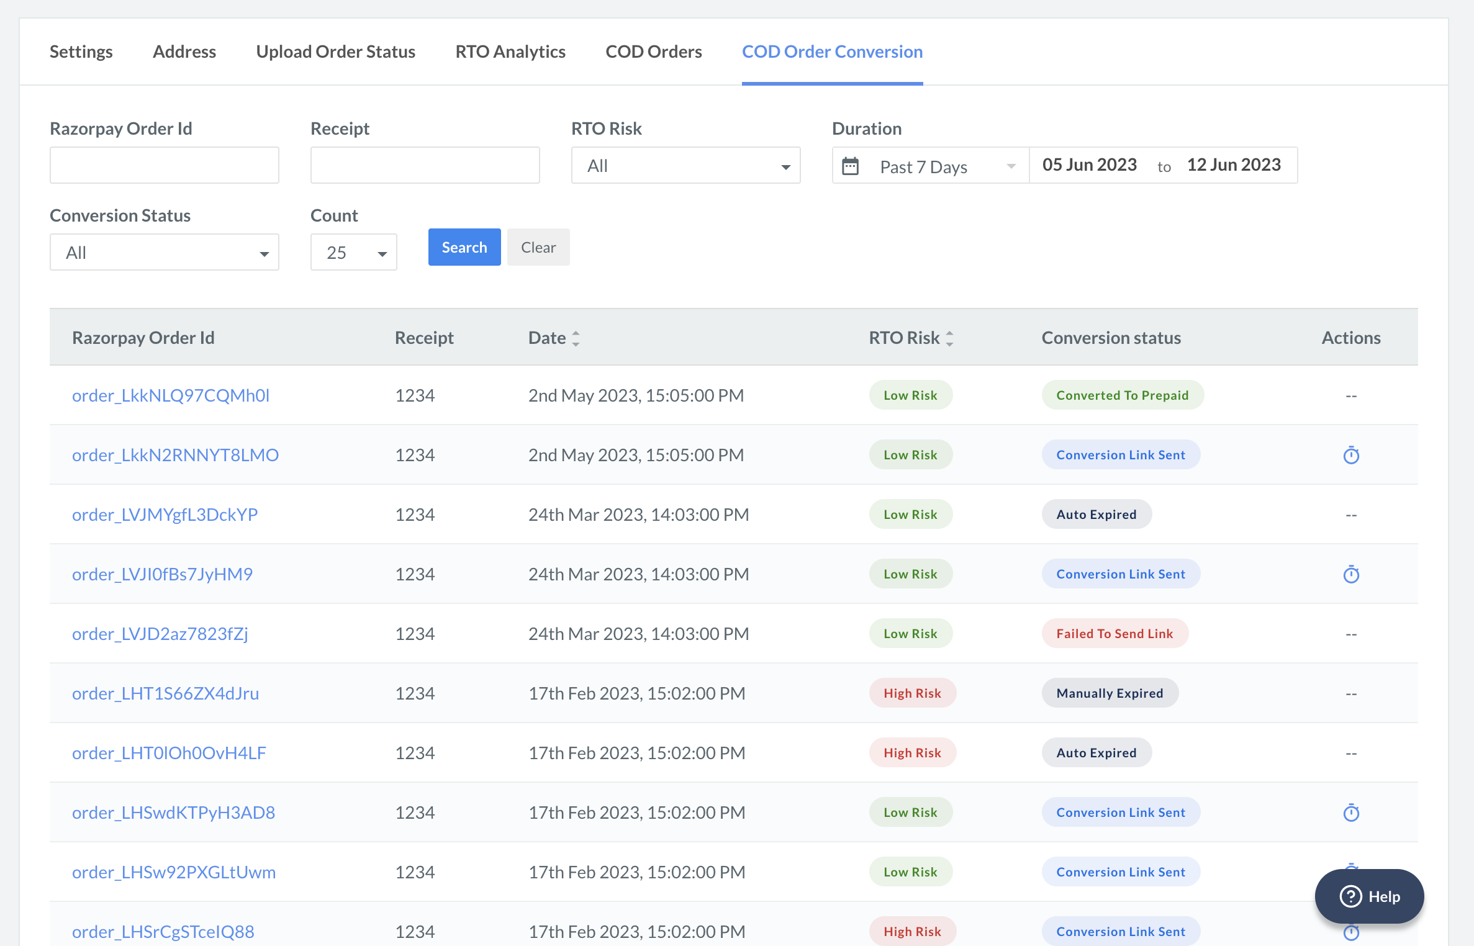Click the start date 05 Jun 2023
Image resolution: width=1474 pixels, height=946 pixels.
click(x=1090, y=164)
